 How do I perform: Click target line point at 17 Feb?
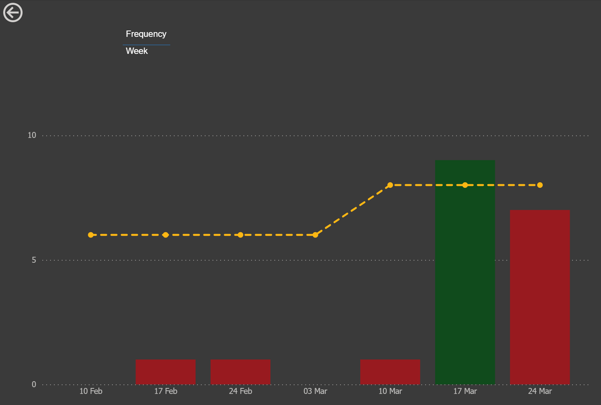[x=165, y=235]
